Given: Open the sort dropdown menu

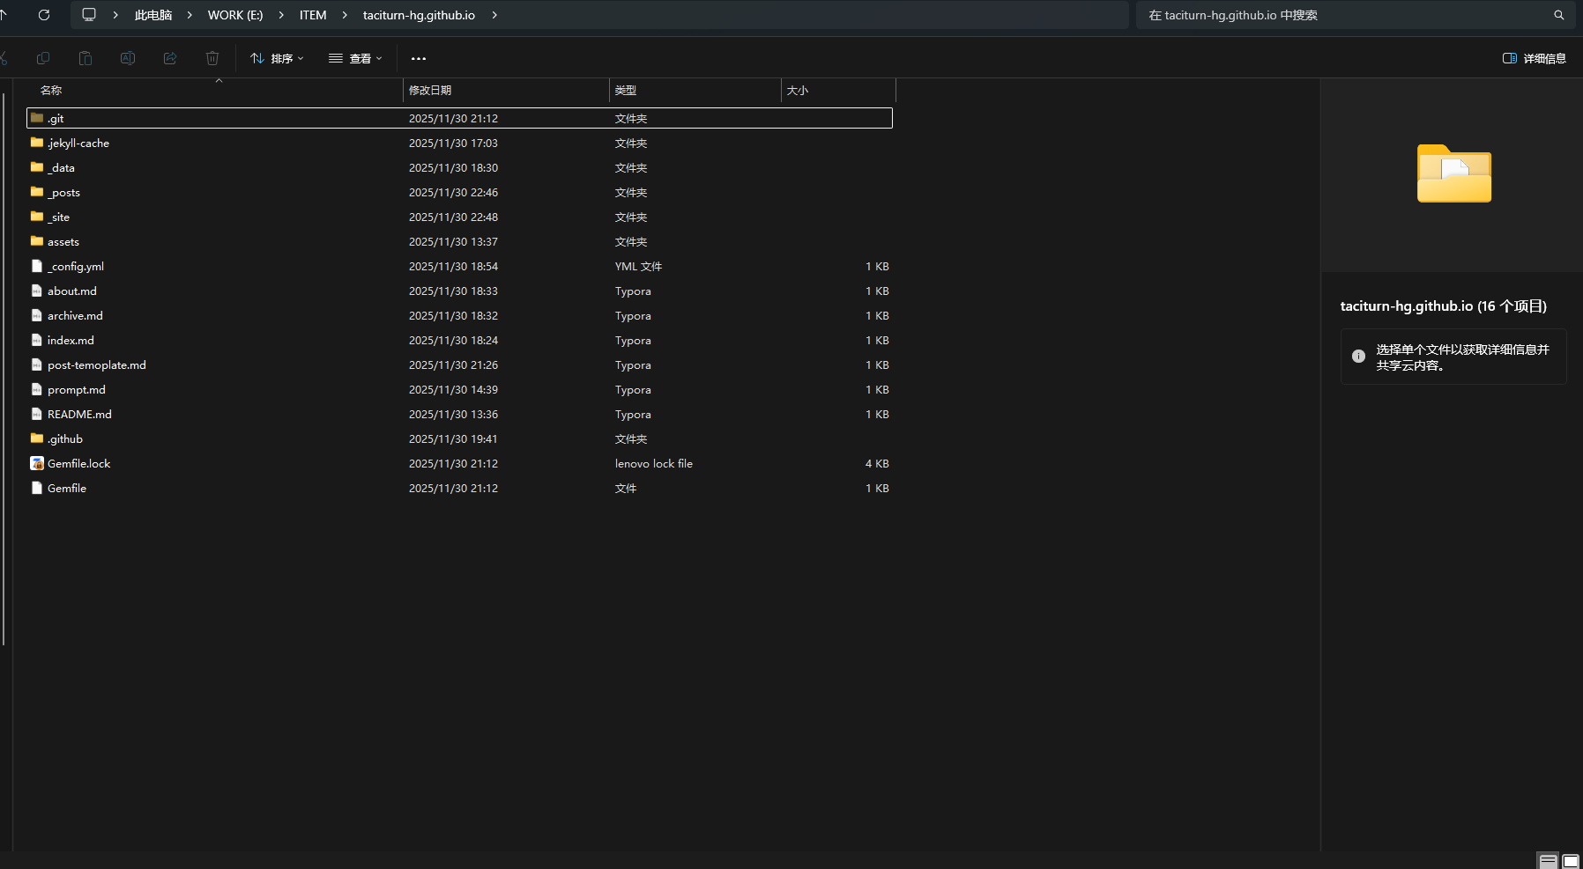Looking at the screenshot, I should [277, 58].
